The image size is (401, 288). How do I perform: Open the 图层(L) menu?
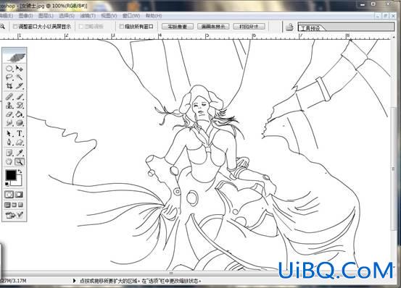pos(46,16)
